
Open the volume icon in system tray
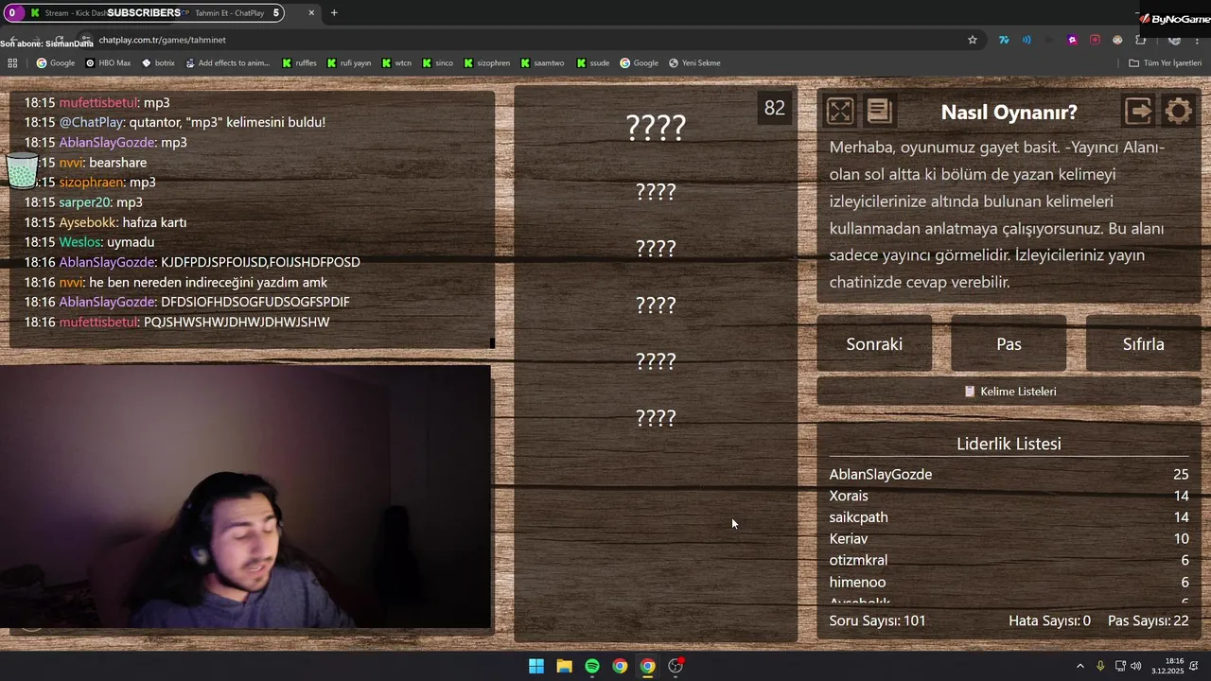(x=1135, y=666)
